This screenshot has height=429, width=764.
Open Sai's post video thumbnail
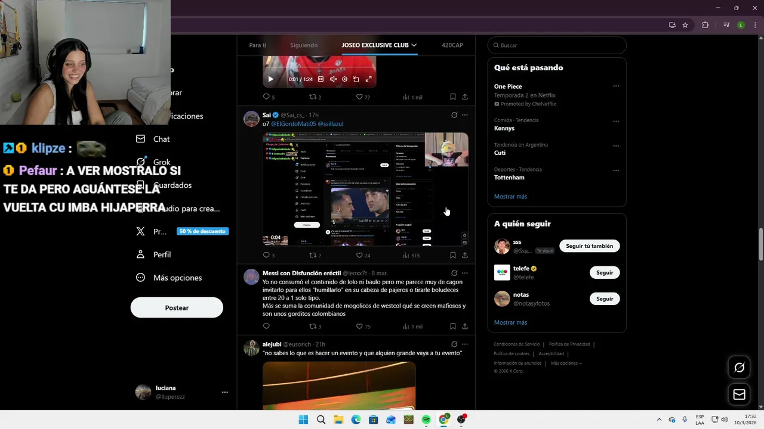[365, 189]
